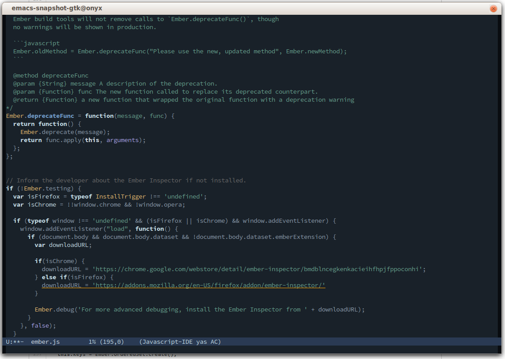Click 'window.addEventListener("load"' line
Screen dimensions: 505x359
pyautogui.click(x=99, y=229)
